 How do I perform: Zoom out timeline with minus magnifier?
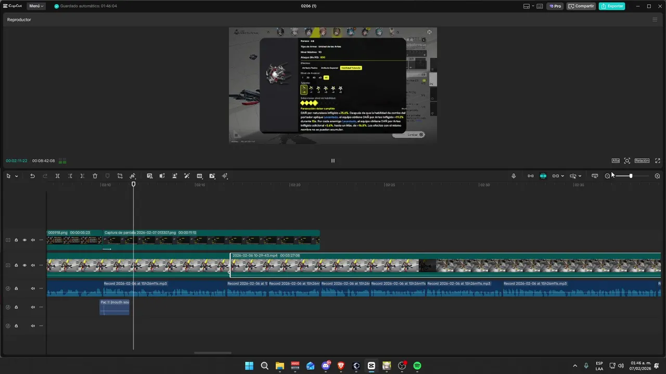(x=607, y=176)
